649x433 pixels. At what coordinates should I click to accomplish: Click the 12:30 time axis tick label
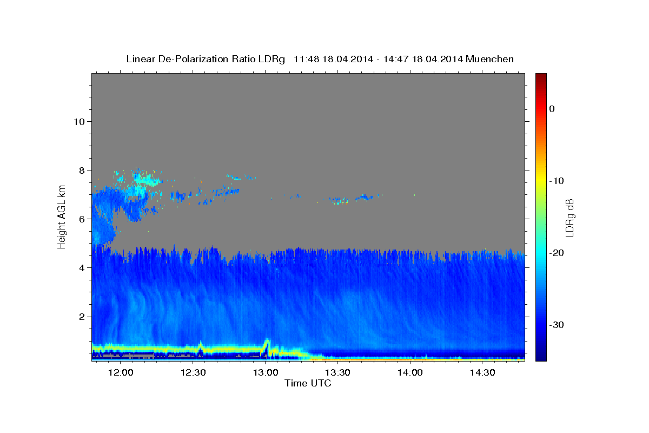pos(193,373)
